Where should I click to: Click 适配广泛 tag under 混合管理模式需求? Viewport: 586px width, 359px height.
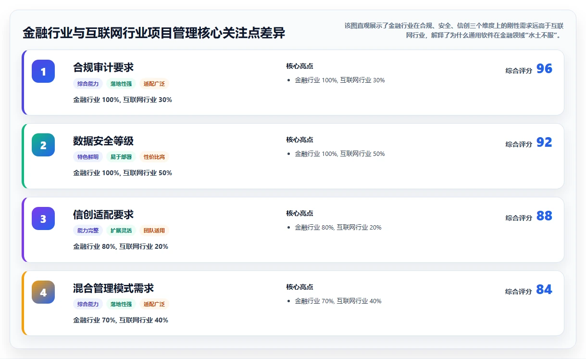coord(154,304)
